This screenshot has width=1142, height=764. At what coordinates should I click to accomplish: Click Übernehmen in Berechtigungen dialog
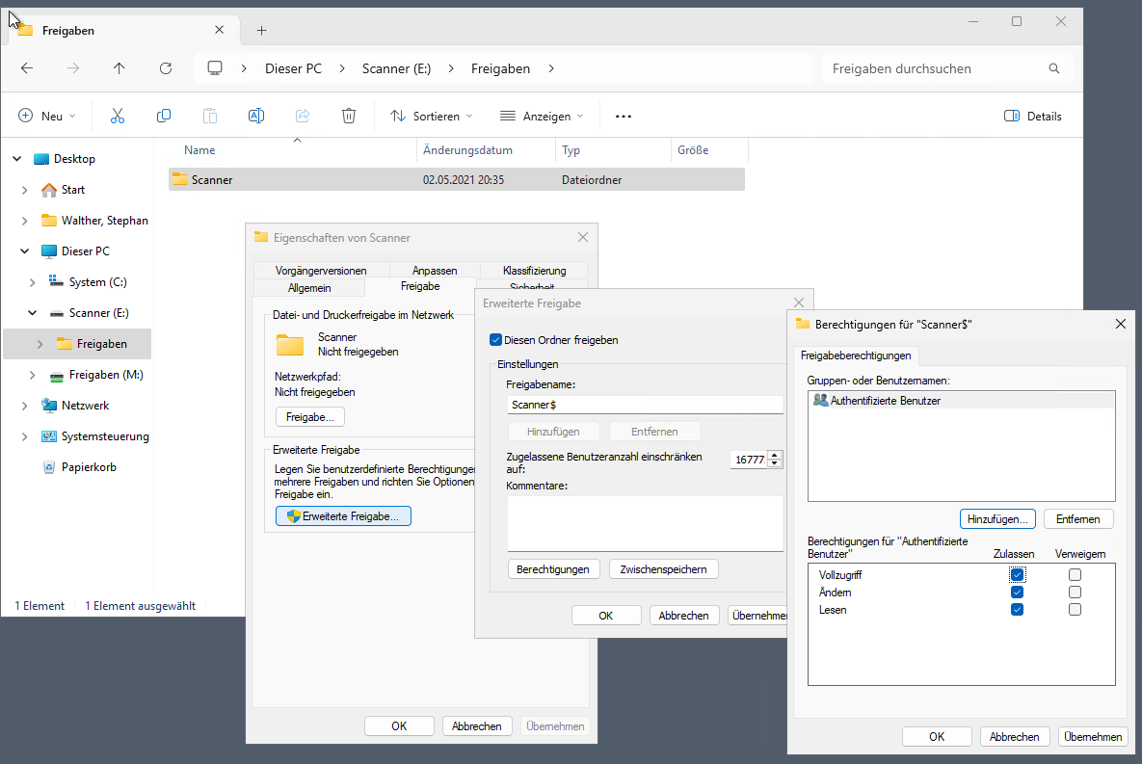coord(1093,736)
